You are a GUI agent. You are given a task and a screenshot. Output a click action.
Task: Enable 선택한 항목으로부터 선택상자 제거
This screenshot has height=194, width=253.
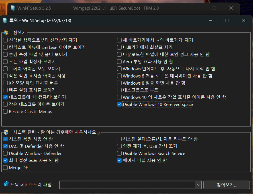pos(5,40)
